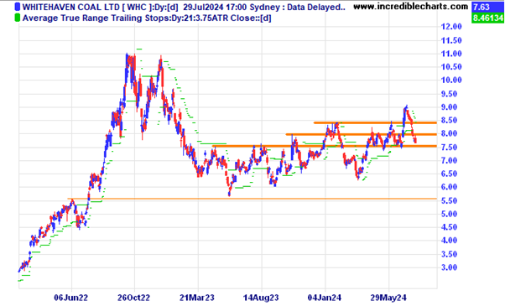This screenshot has width=505, height=306.
Task: Click the 11.00 price axis label
Action: 451,54
